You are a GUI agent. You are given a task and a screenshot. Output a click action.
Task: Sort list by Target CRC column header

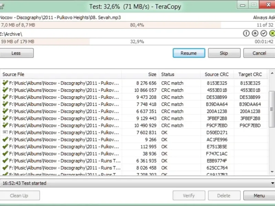250,74
